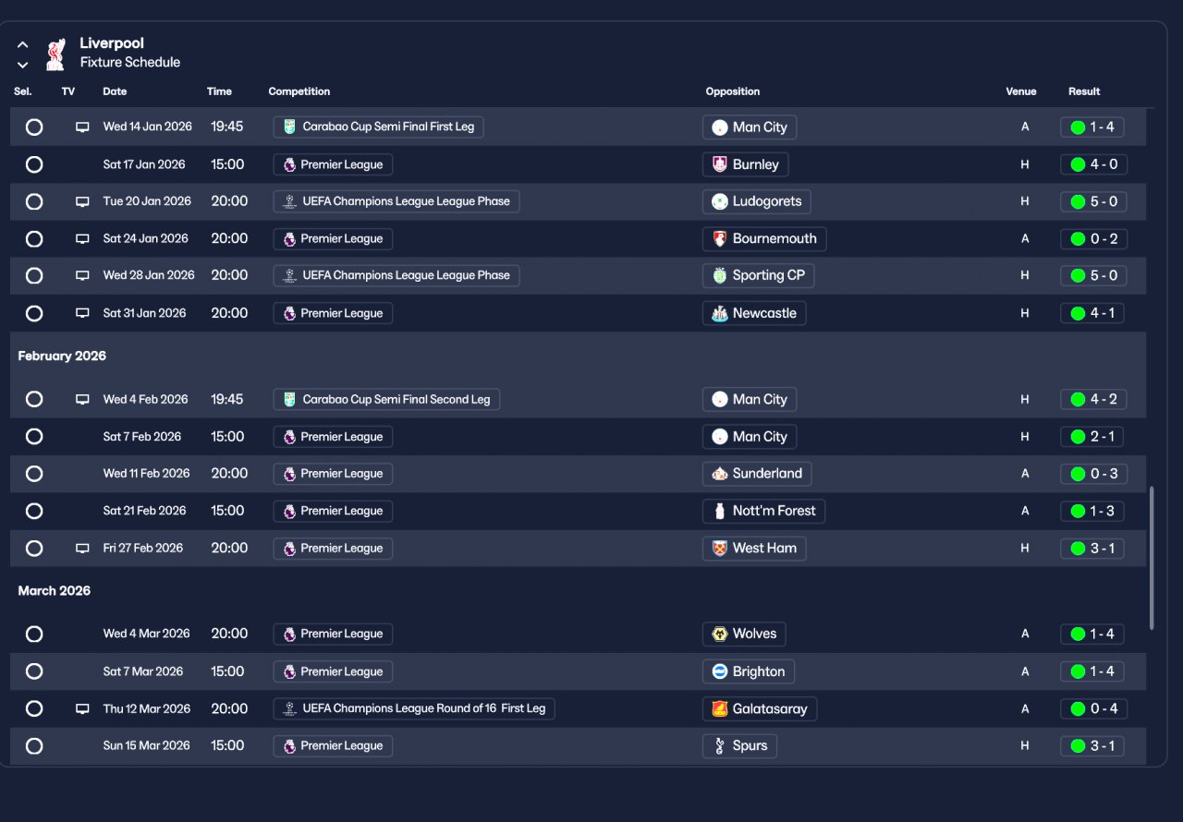Select the Bournemouth fixture radio button
The image size is (1183, 822).
(34, 238)
